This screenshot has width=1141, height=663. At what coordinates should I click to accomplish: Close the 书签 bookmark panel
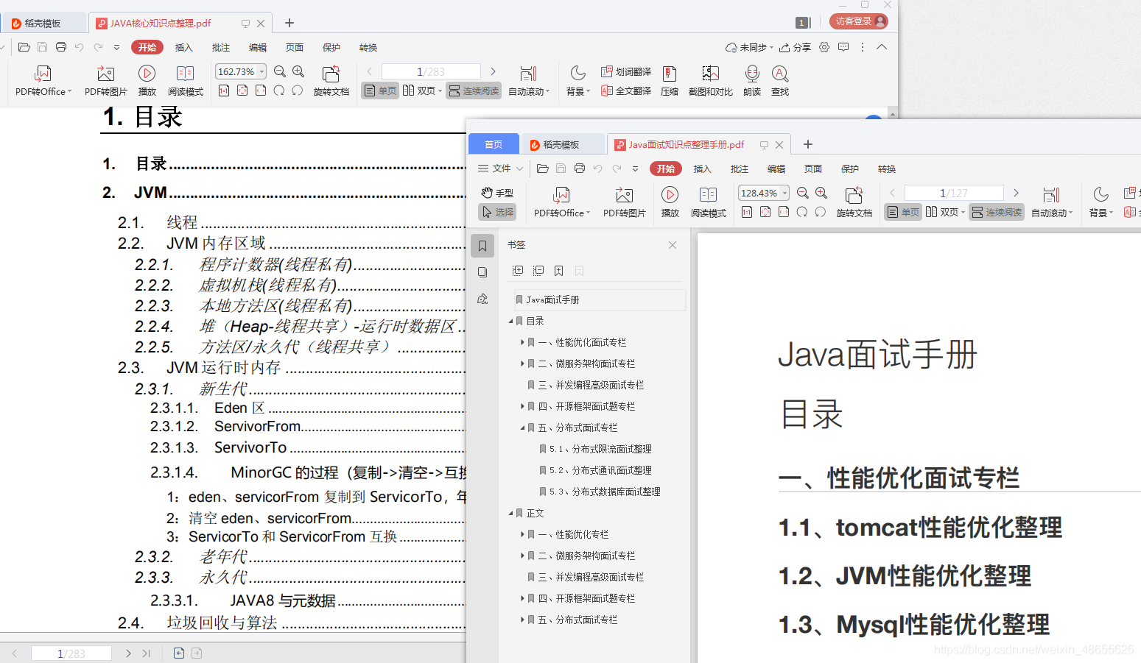coord(673,245)
